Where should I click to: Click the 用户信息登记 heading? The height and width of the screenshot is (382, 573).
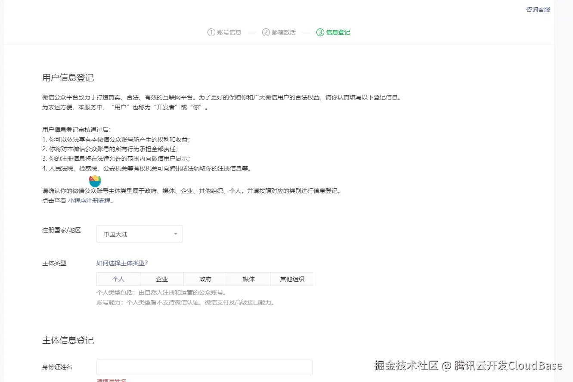[68, 78]
